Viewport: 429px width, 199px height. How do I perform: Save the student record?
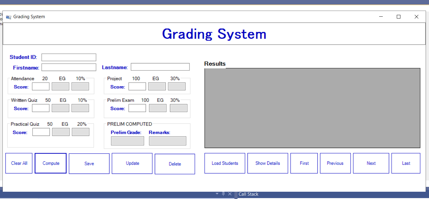(x=89, y=164)
